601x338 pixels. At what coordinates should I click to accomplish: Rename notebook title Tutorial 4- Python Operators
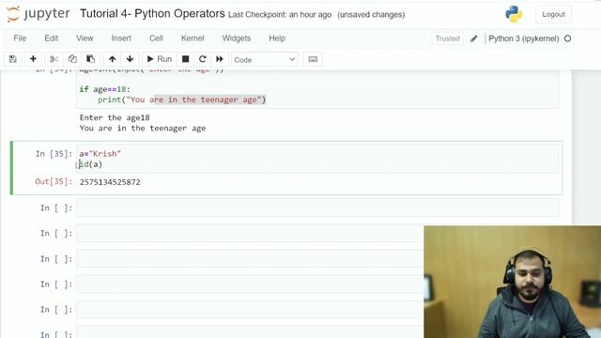coord(152,13)
